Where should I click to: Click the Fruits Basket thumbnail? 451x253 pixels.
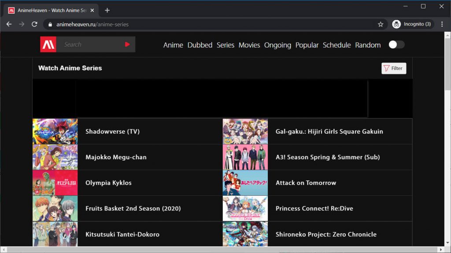55,209
